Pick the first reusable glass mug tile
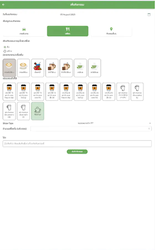Image resolution: width=155 pixels, height=250 pixels. 123,92
